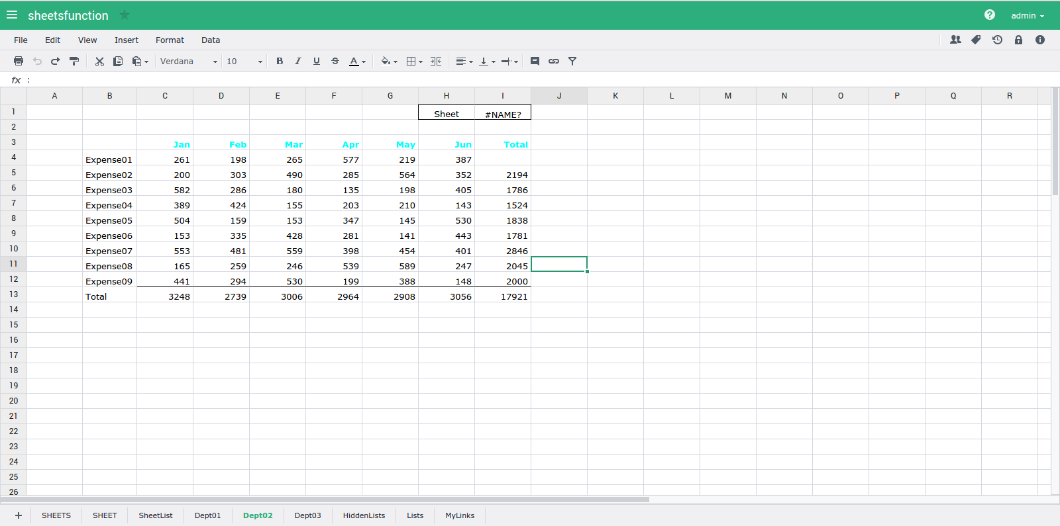The width and height of the screenshot is (1060, 526).
Task: Open the File menu
Action: click(x=21, y=40)
